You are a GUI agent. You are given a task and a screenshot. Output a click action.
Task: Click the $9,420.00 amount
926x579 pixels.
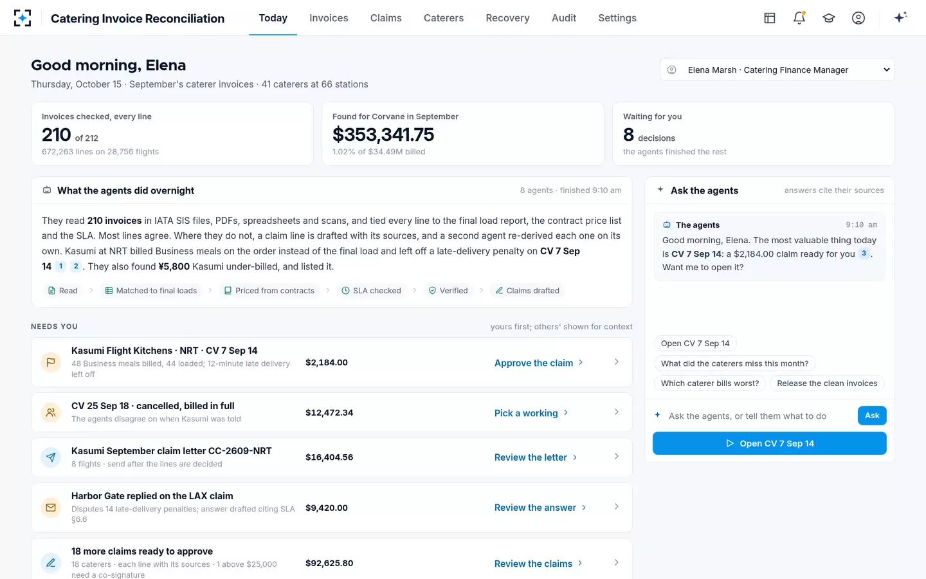(327, 508)
